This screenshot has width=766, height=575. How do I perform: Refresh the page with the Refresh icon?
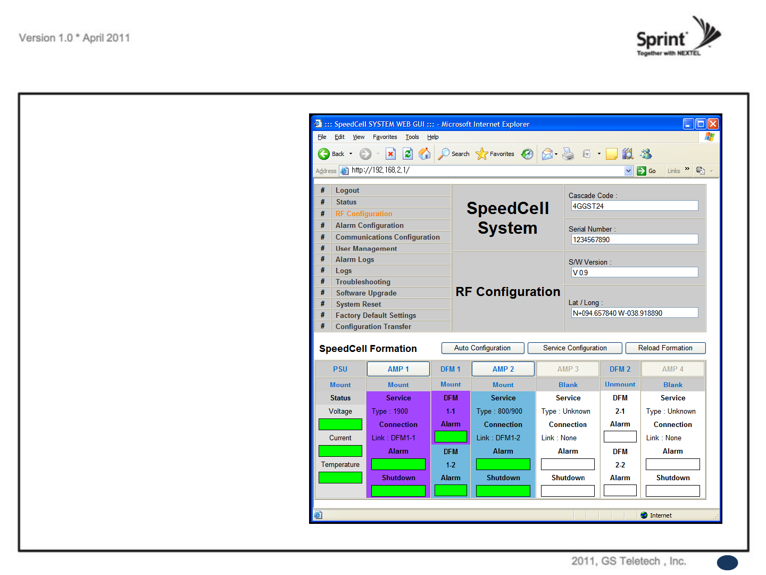click(407, 154)
